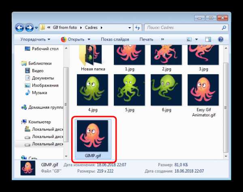Change view with the view icon button
Image resolution: width=243 pixels, height=192 pixels.
click(189, 39)
